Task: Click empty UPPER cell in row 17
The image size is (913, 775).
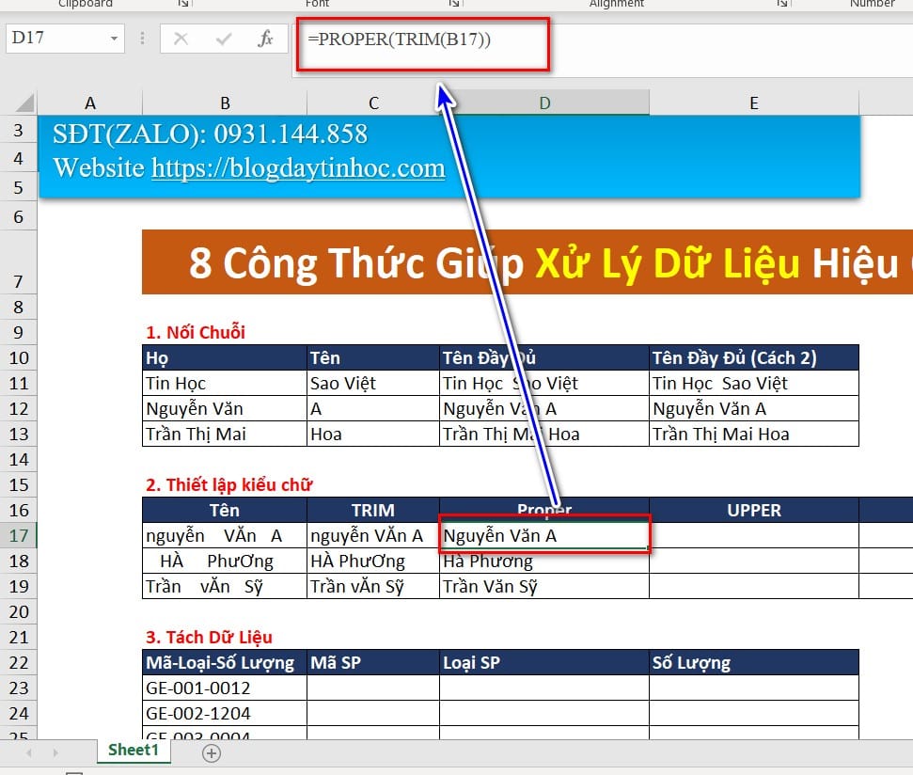Action: coord(754,536)
